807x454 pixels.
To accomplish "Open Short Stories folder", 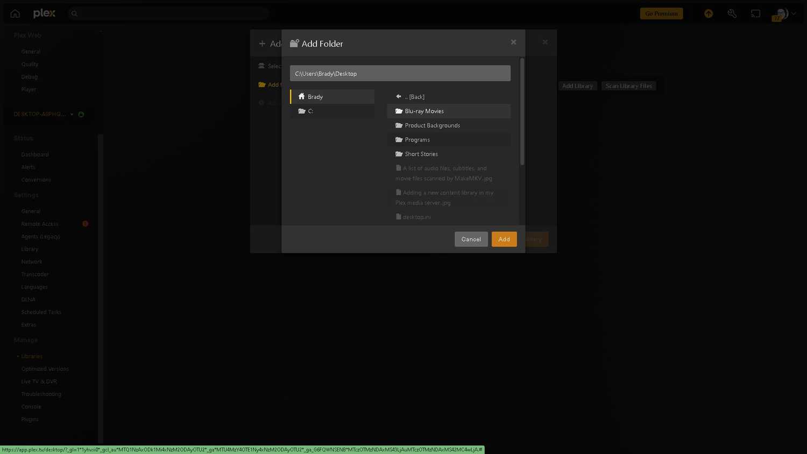I will (449, 154).
